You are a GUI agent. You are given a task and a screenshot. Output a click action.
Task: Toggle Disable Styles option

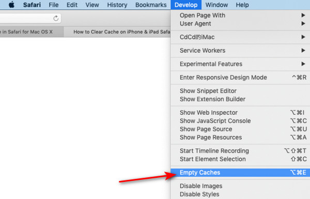click(240, 194)
